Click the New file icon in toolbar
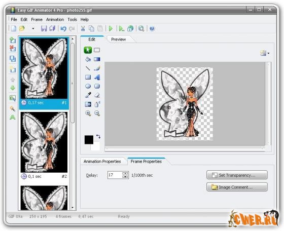This screenshot has width=284, height=231. (14, 28)
